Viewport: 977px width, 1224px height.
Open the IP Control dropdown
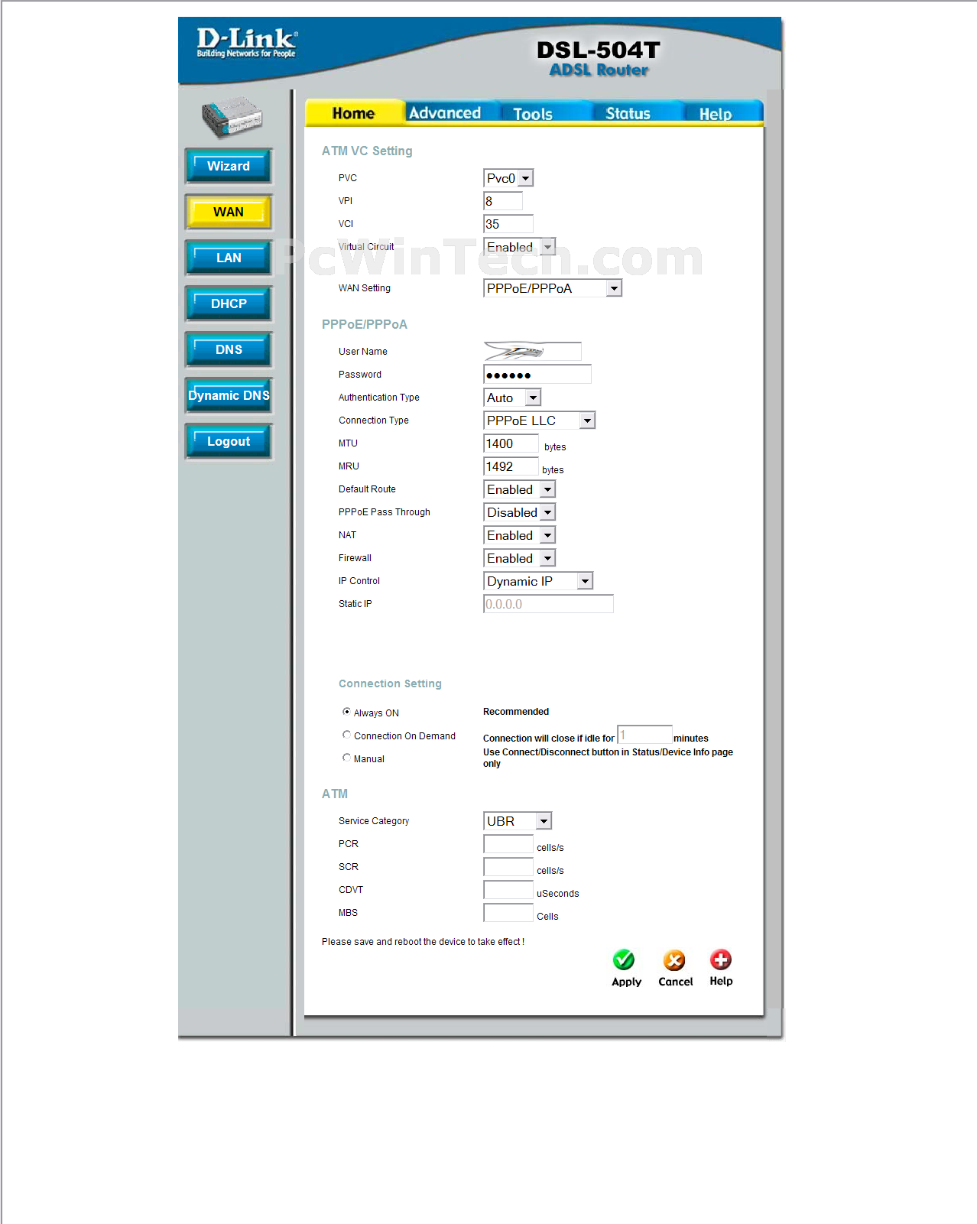coord(538,581)
